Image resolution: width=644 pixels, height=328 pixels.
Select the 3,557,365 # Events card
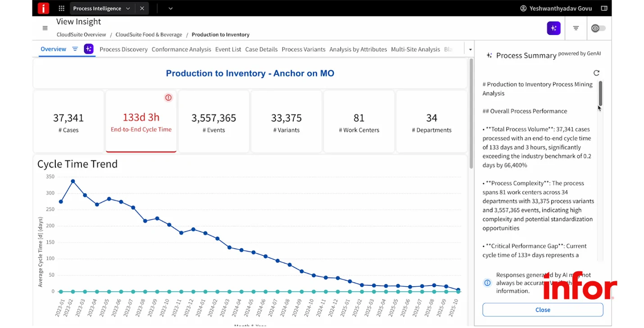(x=213, y=122)
